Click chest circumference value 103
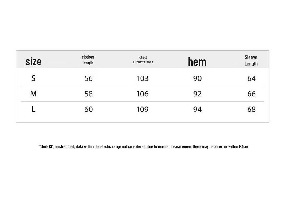The width and height of the screenshot is (285, 199). pos(142,78)
